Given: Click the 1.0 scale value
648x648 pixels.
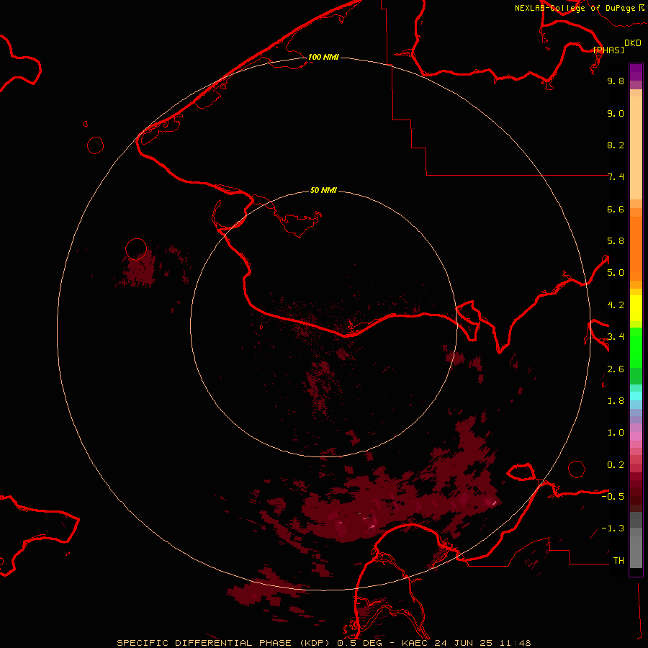Looking at the screenshot, I should (x=616, y=433).
